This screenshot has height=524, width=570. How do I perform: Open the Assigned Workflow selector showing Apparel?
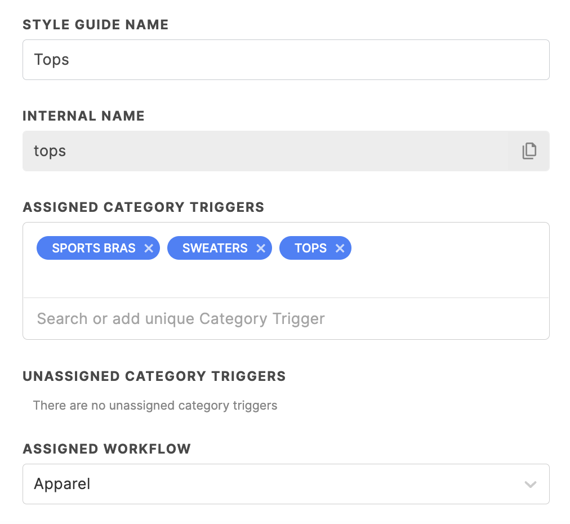(x=286, y=484)
